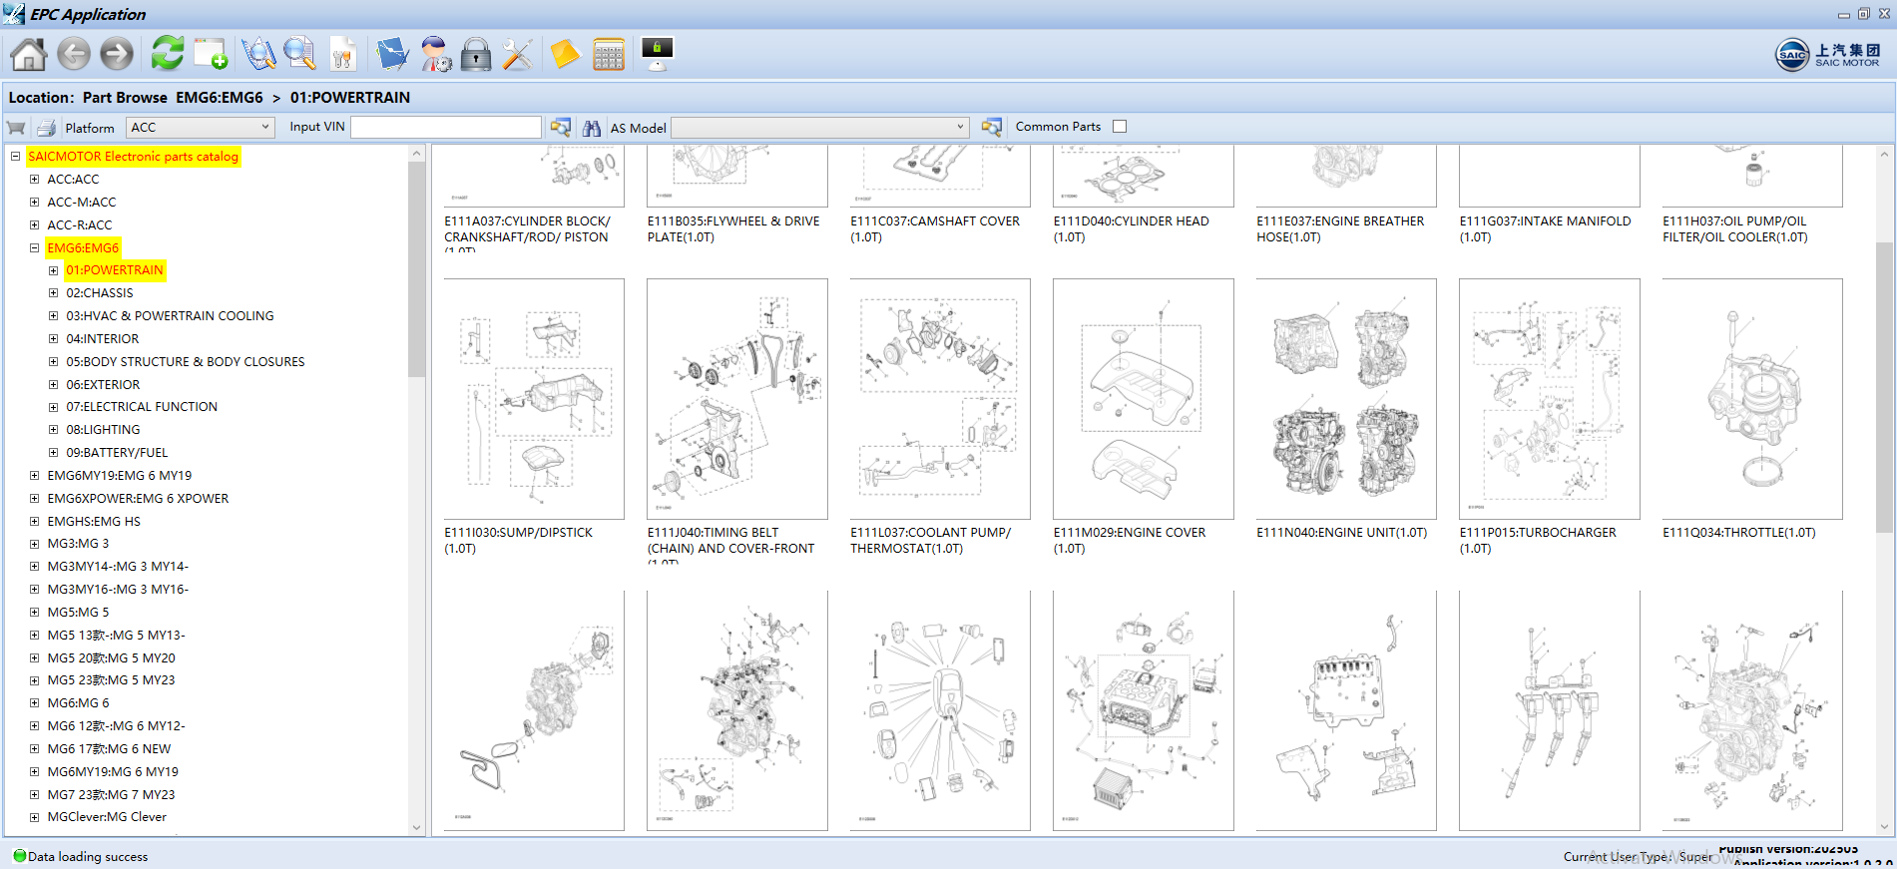Select 04:INTERIOR in the tree
The image size is (1897, 869).
103,339
